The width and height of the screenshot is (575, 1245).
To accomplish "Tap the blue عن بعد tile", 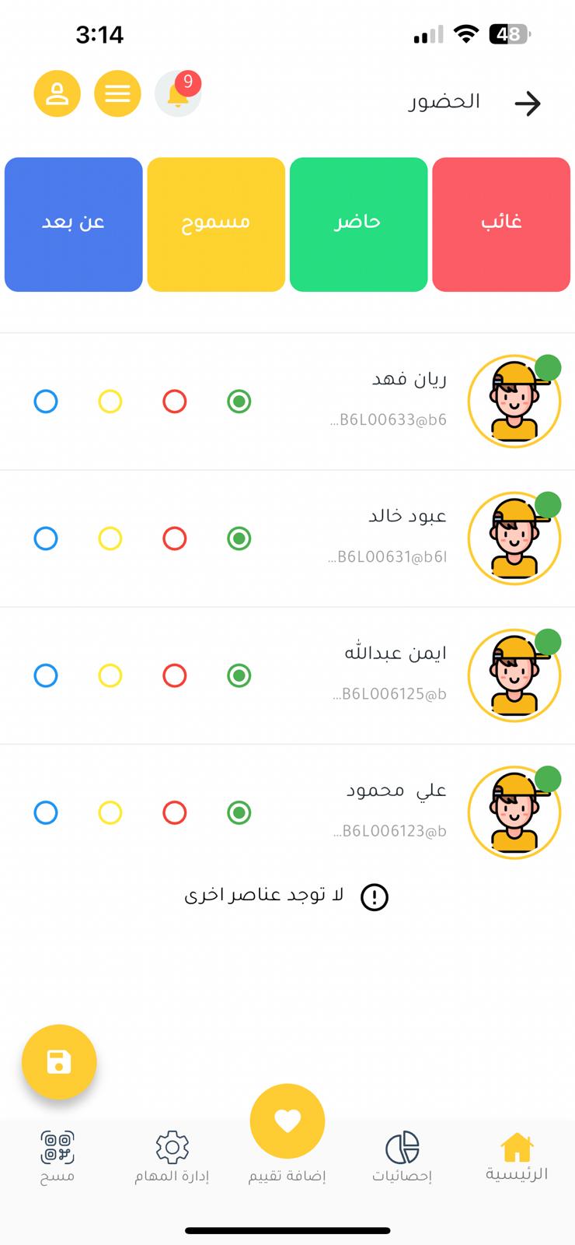I will 74,224.
